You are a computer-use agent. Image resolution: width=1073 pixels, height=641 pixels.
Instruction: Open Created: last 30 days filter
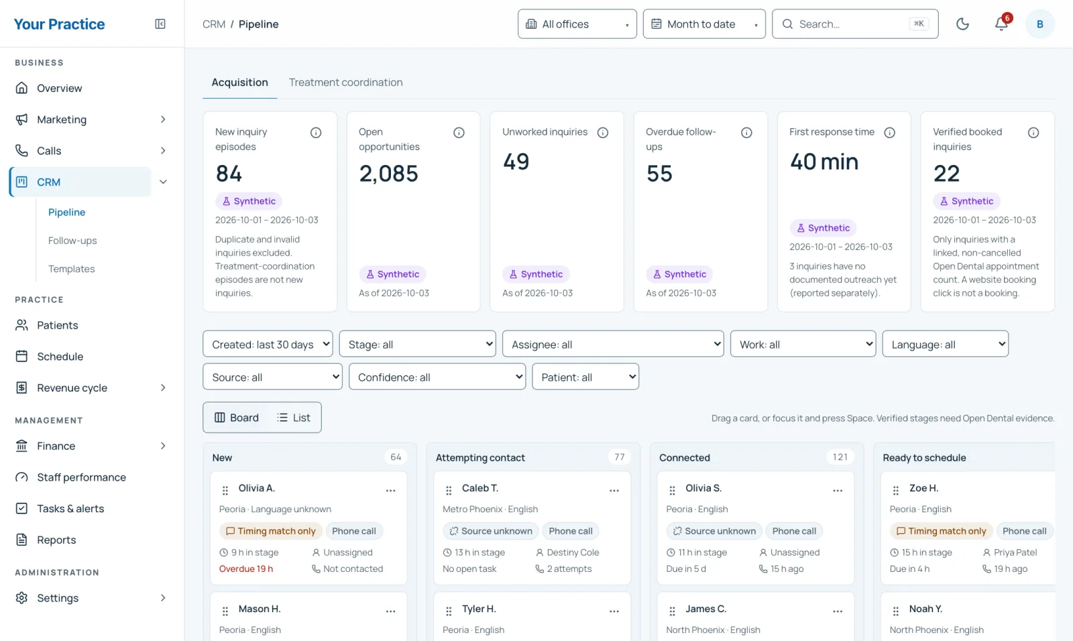pyautogui.click(x=268, y=344)
